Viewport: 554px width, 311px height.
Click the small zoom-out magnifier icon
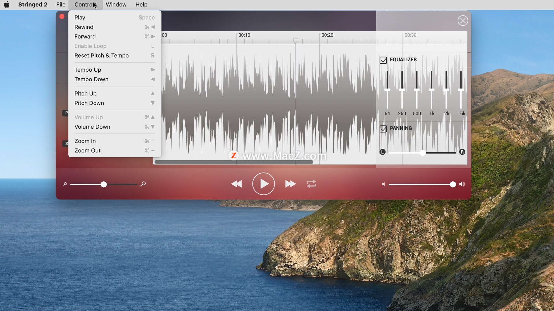point(65,184)
